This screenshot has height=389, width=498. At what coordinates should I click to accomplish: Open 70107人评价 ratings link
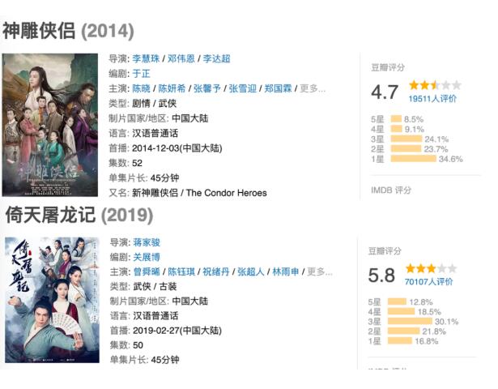click(x=429, y=281)
